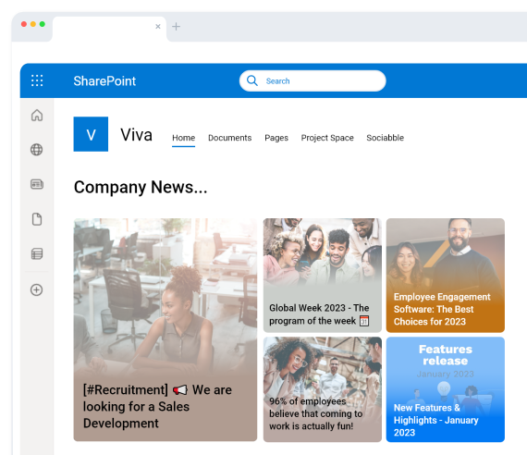The width and height of the screenshot is (527, 455).
Task: Open a new browser tab
Action: pos(176,26)
